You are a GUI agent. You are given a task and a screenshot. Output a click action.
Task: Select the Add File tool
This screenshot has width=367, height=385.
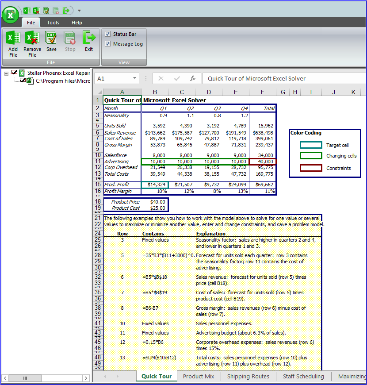click(13, 42)
